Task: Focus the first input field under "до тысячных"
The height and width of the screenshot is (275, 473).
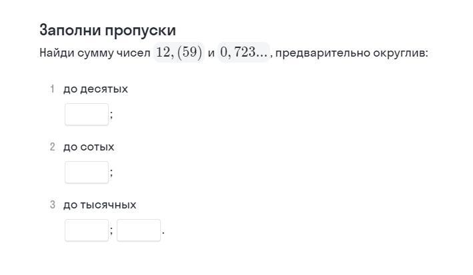Action: [x=87, y=230]
